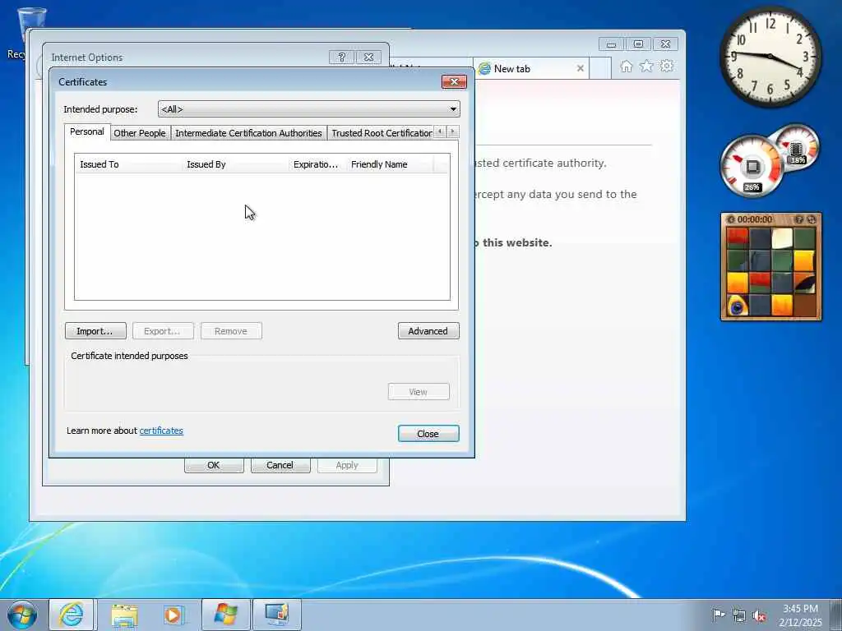The image size is (842, 631).
Task: Click Internet Options help question mark
Action: click(x=341, y=57)
